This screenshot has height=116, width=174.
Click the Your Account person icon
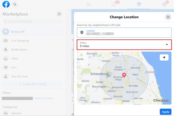coord(6,76)
